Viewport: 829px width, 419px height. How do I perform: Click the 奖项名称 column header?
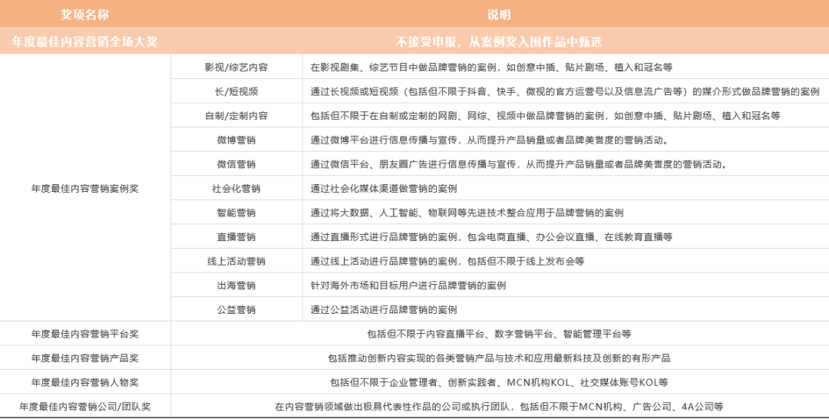(x=84, y=15)
